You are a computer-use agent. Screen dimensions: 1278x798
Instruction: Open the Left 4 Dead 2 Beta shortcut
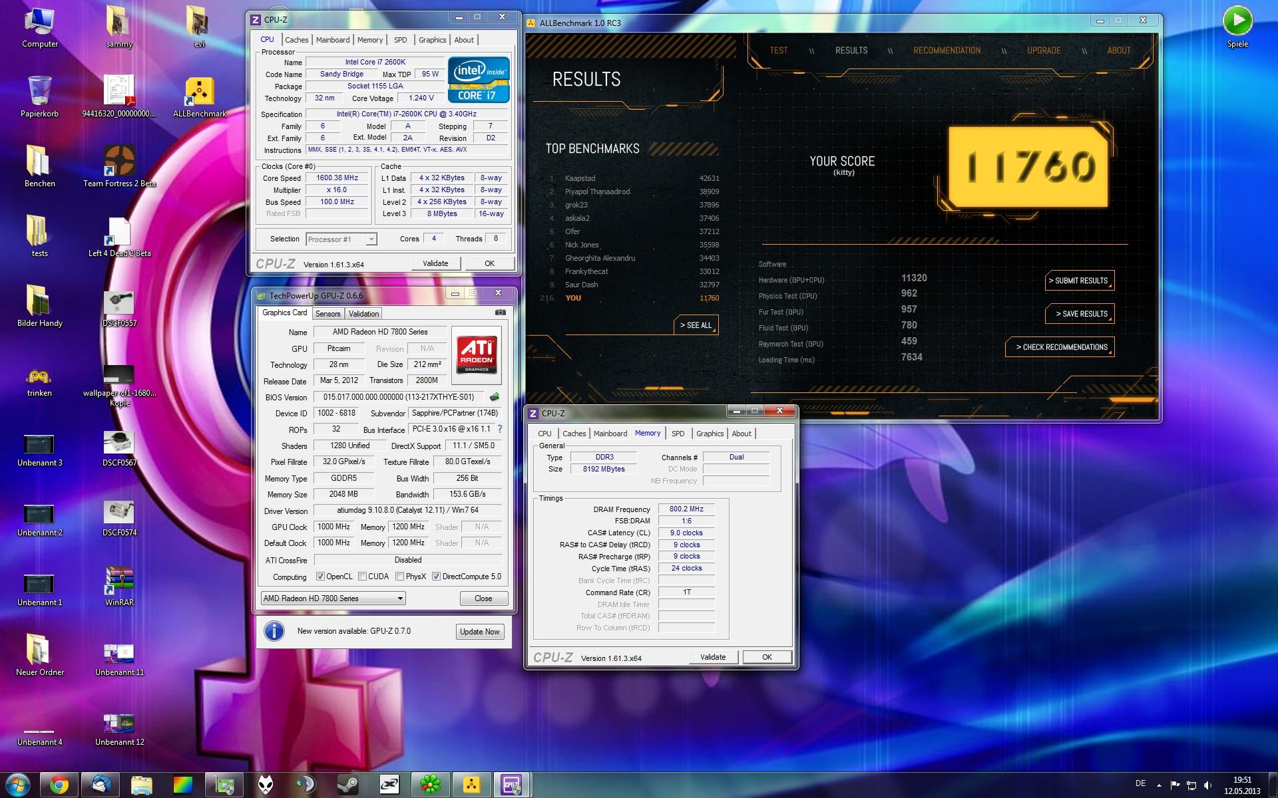(119, 236)
